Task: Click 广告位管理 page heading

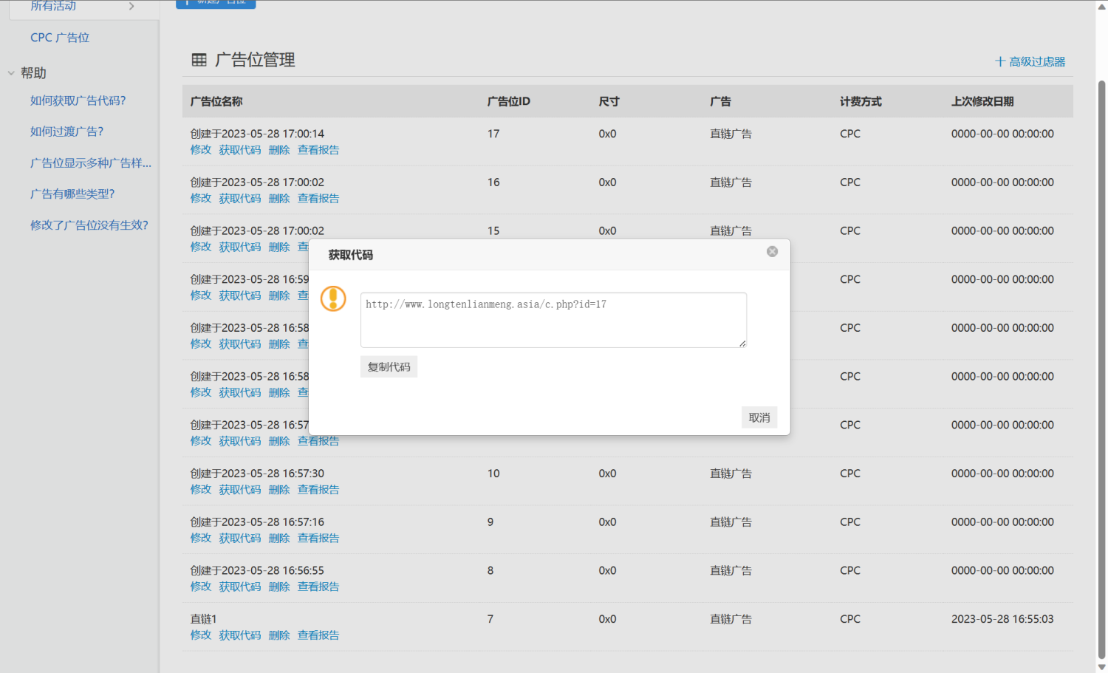Action: pos(255,60)
